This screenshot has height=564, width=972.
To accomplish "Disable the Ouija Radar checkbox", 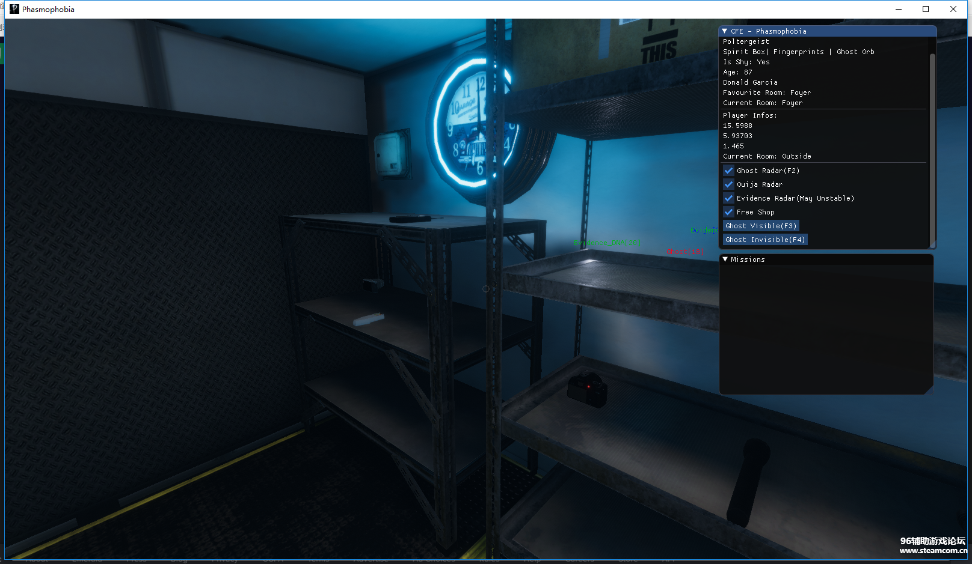I will pyautogui.click(x=729, y=184).
